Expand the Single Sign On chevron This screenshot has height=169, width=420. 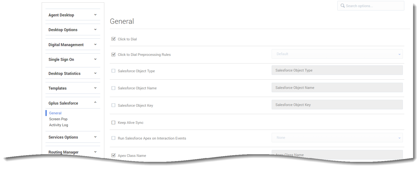click(x=95, y=59)
